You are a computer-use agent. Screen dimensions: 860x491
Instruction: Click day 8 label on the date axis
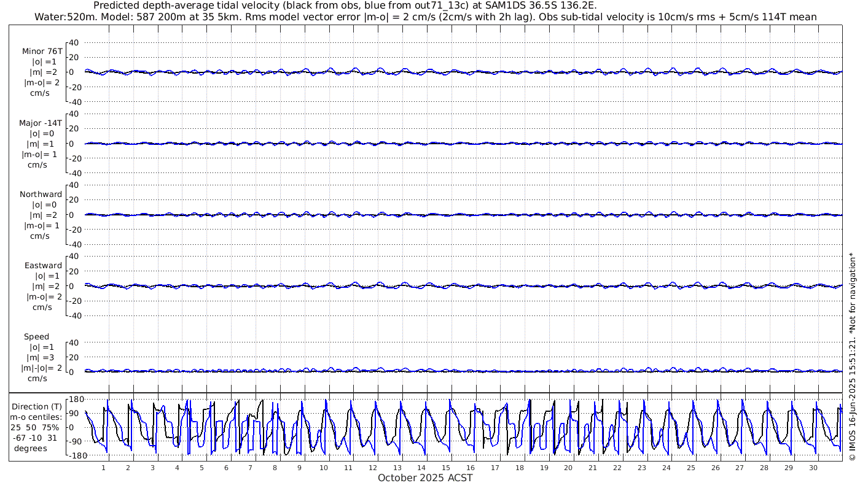[x=275, y=468]
